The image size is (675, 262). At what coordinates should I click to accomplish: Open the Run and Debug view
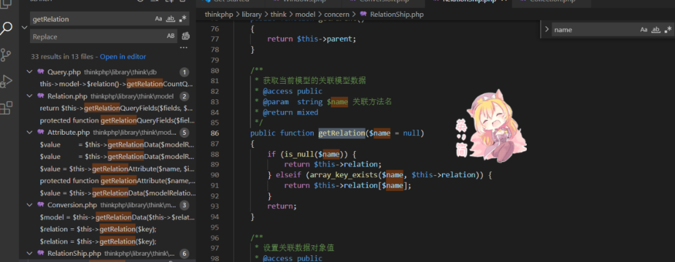6,81
